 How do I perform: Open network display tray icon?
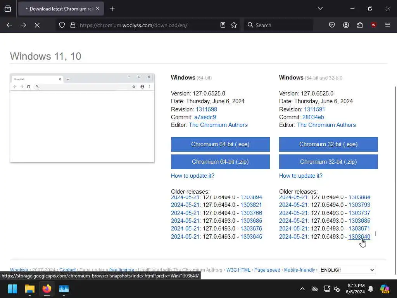point(327,289)
